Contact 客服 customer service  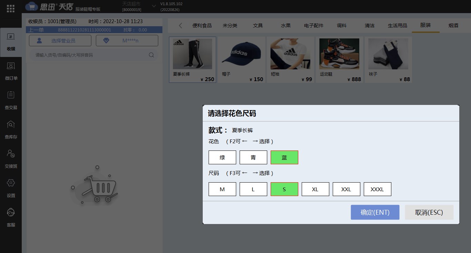click(11, 218)
